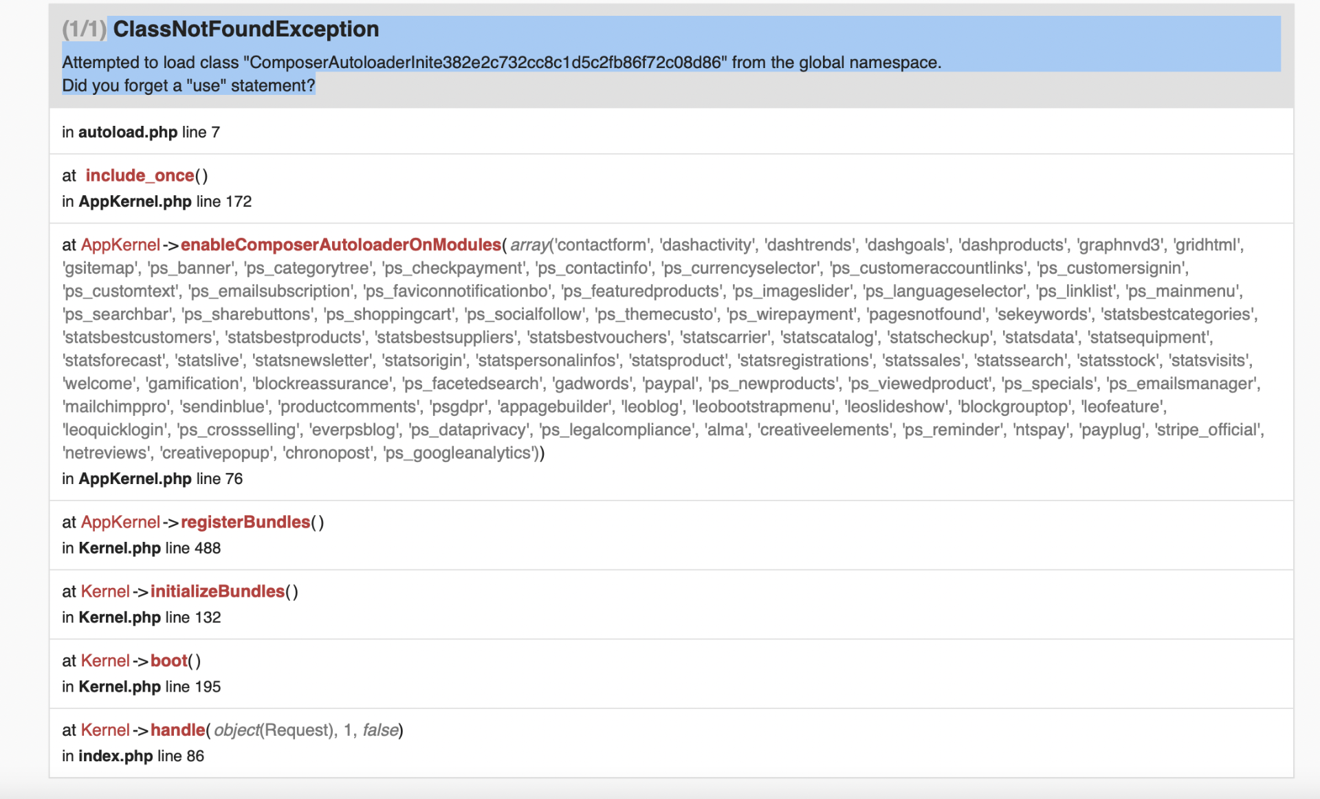Click the "Attempted to load class" message line
This screenshot has width=1320, height=799.
click(x=502, y=63)
